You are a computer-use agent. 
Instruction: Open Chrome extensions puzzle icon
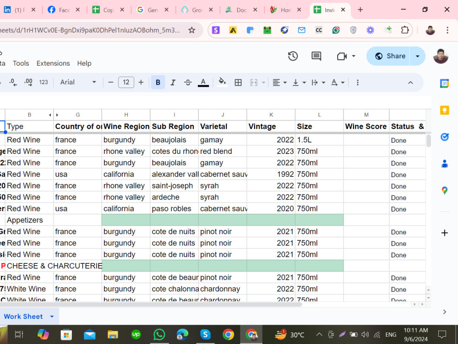[405, 30]
